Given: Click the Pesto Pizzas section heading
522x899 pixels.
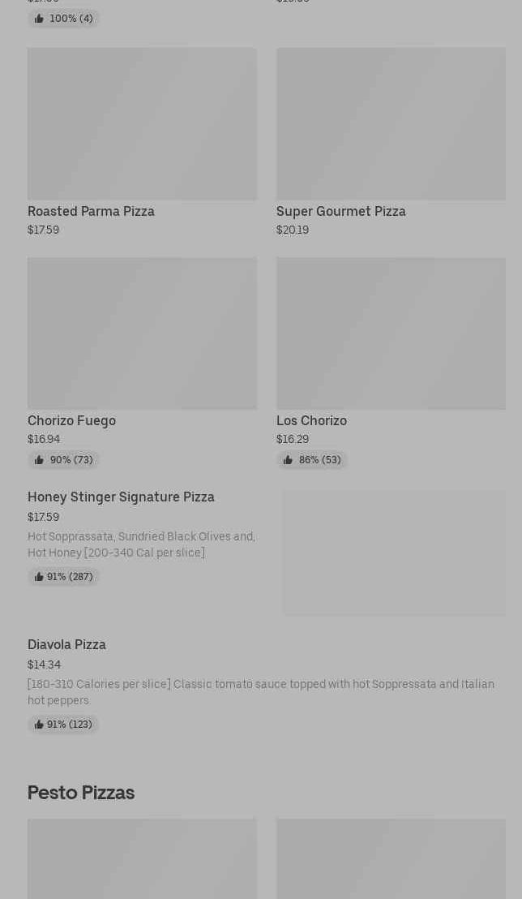Looking at the screenshot, I should tap(81, 793).
